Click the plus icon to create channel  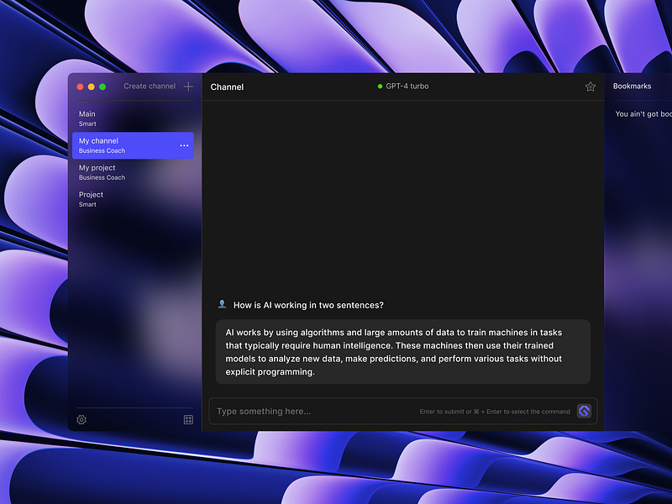pos(188,87)
